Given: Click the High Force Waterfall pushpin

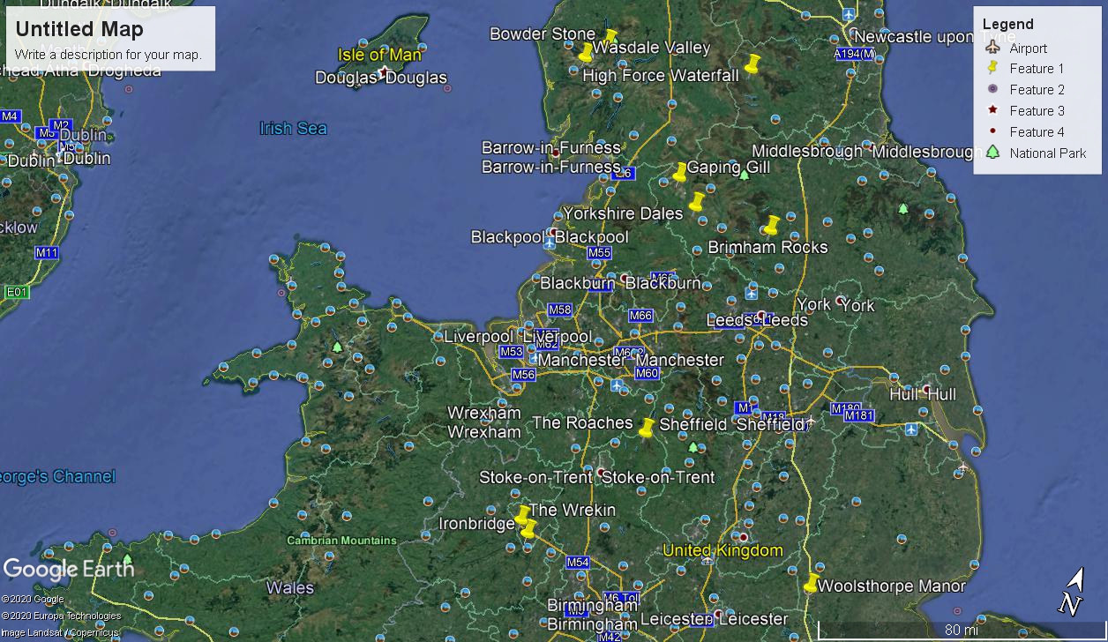Looking at the screenshot, I should tap(752, 63).
